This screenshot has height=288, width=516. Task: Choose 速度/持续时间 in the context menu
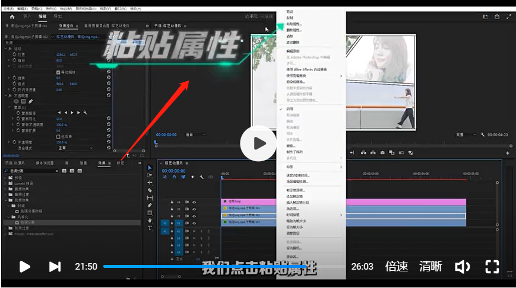click(298, 175)
